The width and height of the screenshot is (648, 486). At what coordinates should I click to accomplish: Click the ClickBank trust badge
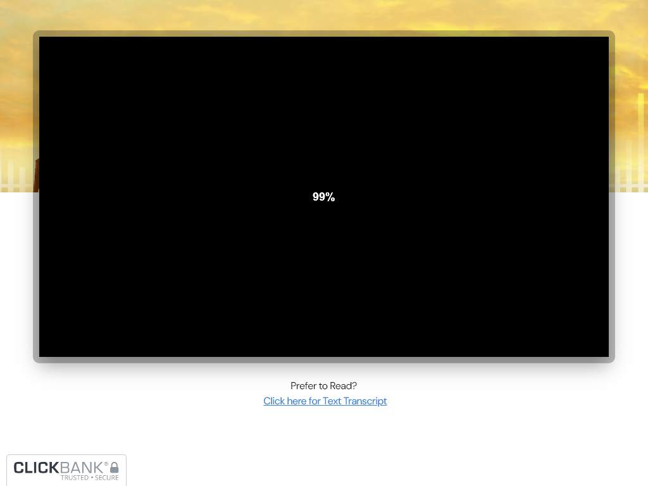pos(66,470)
